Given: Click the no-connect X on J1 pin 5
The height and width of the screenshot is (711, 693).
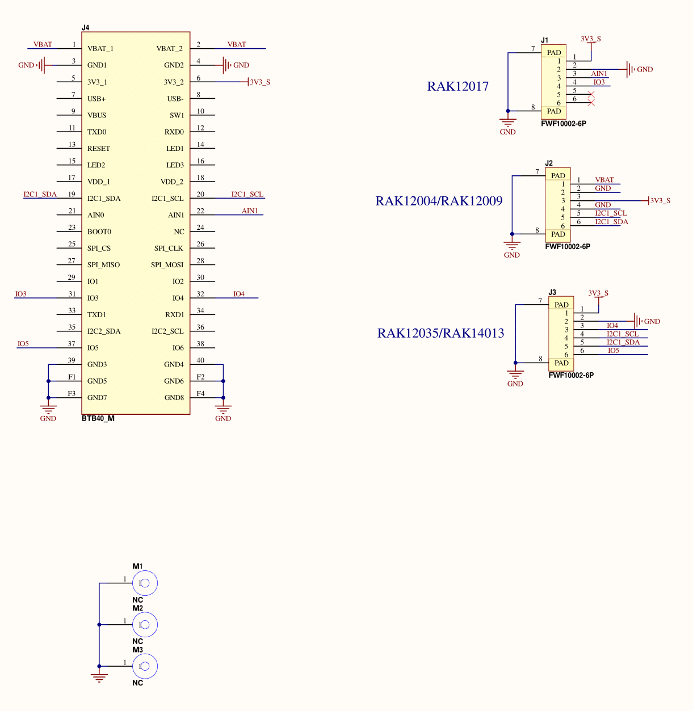Looking at the screenshot, I should click(x=591, y=95).
